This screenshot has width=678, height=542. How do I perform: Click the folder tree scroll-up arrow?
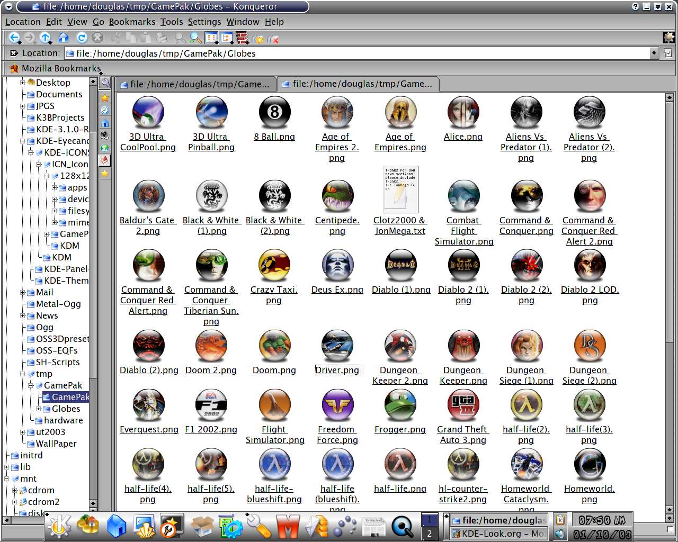93,82
